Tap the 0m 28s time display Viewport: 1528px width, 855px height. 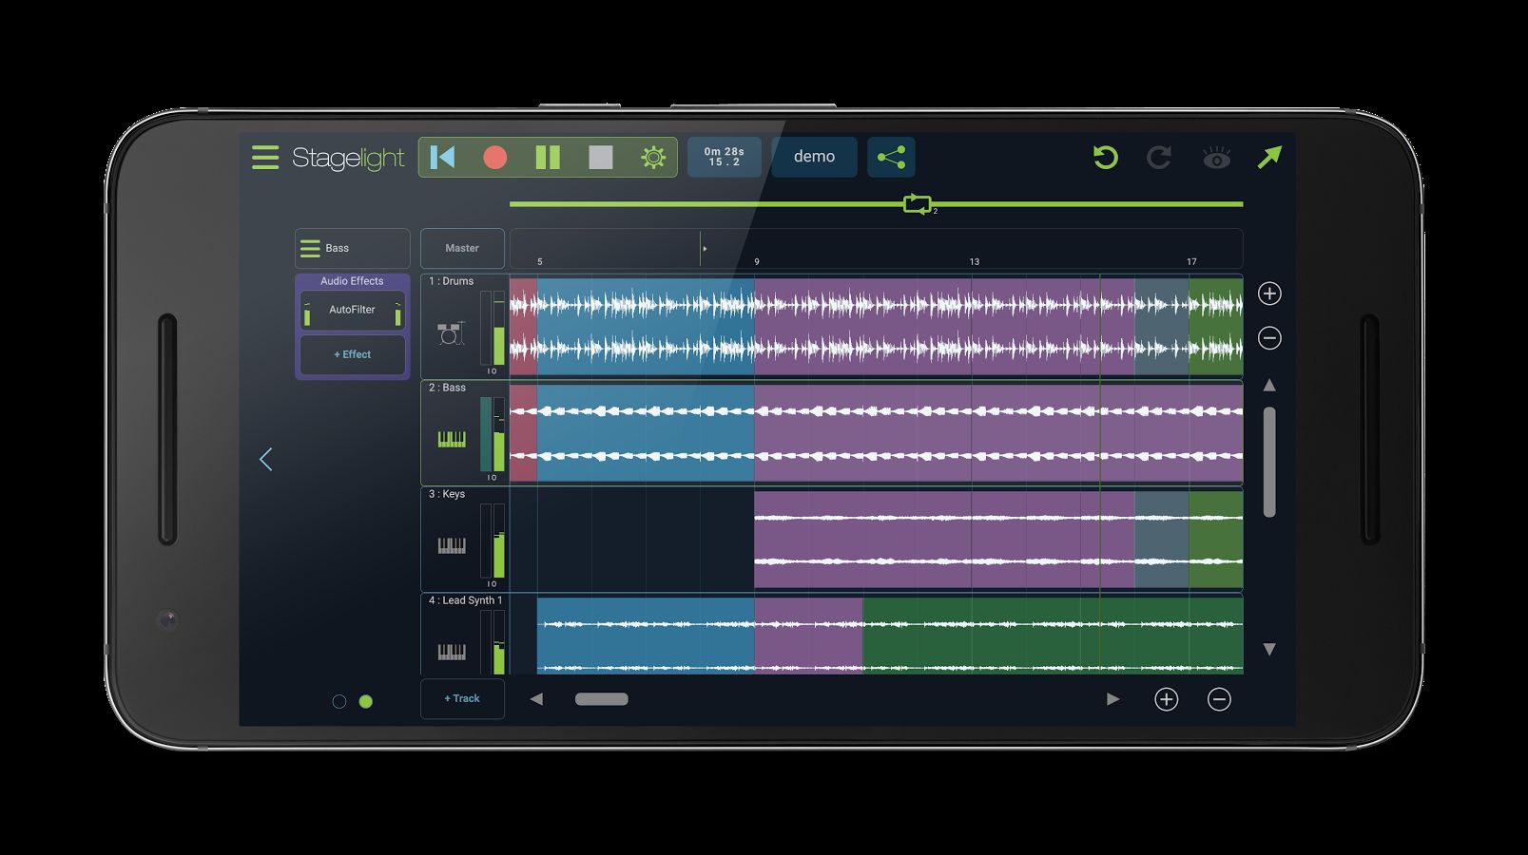[725, 158]
